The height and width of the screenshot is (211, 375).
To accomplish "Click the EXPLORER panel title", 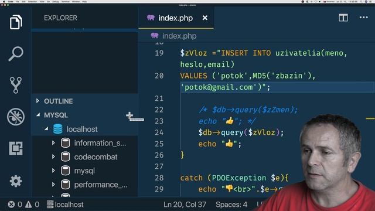I will 60,18.
